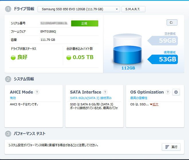Click the help icon next to AHCI Mode
Viewport: 189px width, 160px height.
37,92
